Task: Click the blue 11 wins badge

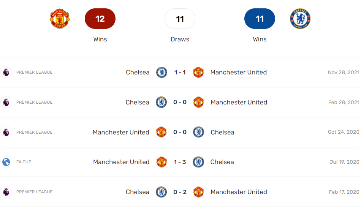Action: tap(260, 19)
